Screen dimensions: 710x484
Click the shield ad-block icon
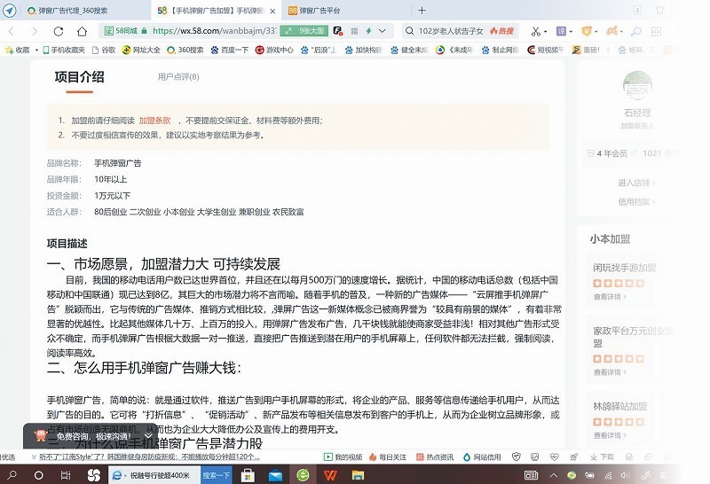pos(587,31)
